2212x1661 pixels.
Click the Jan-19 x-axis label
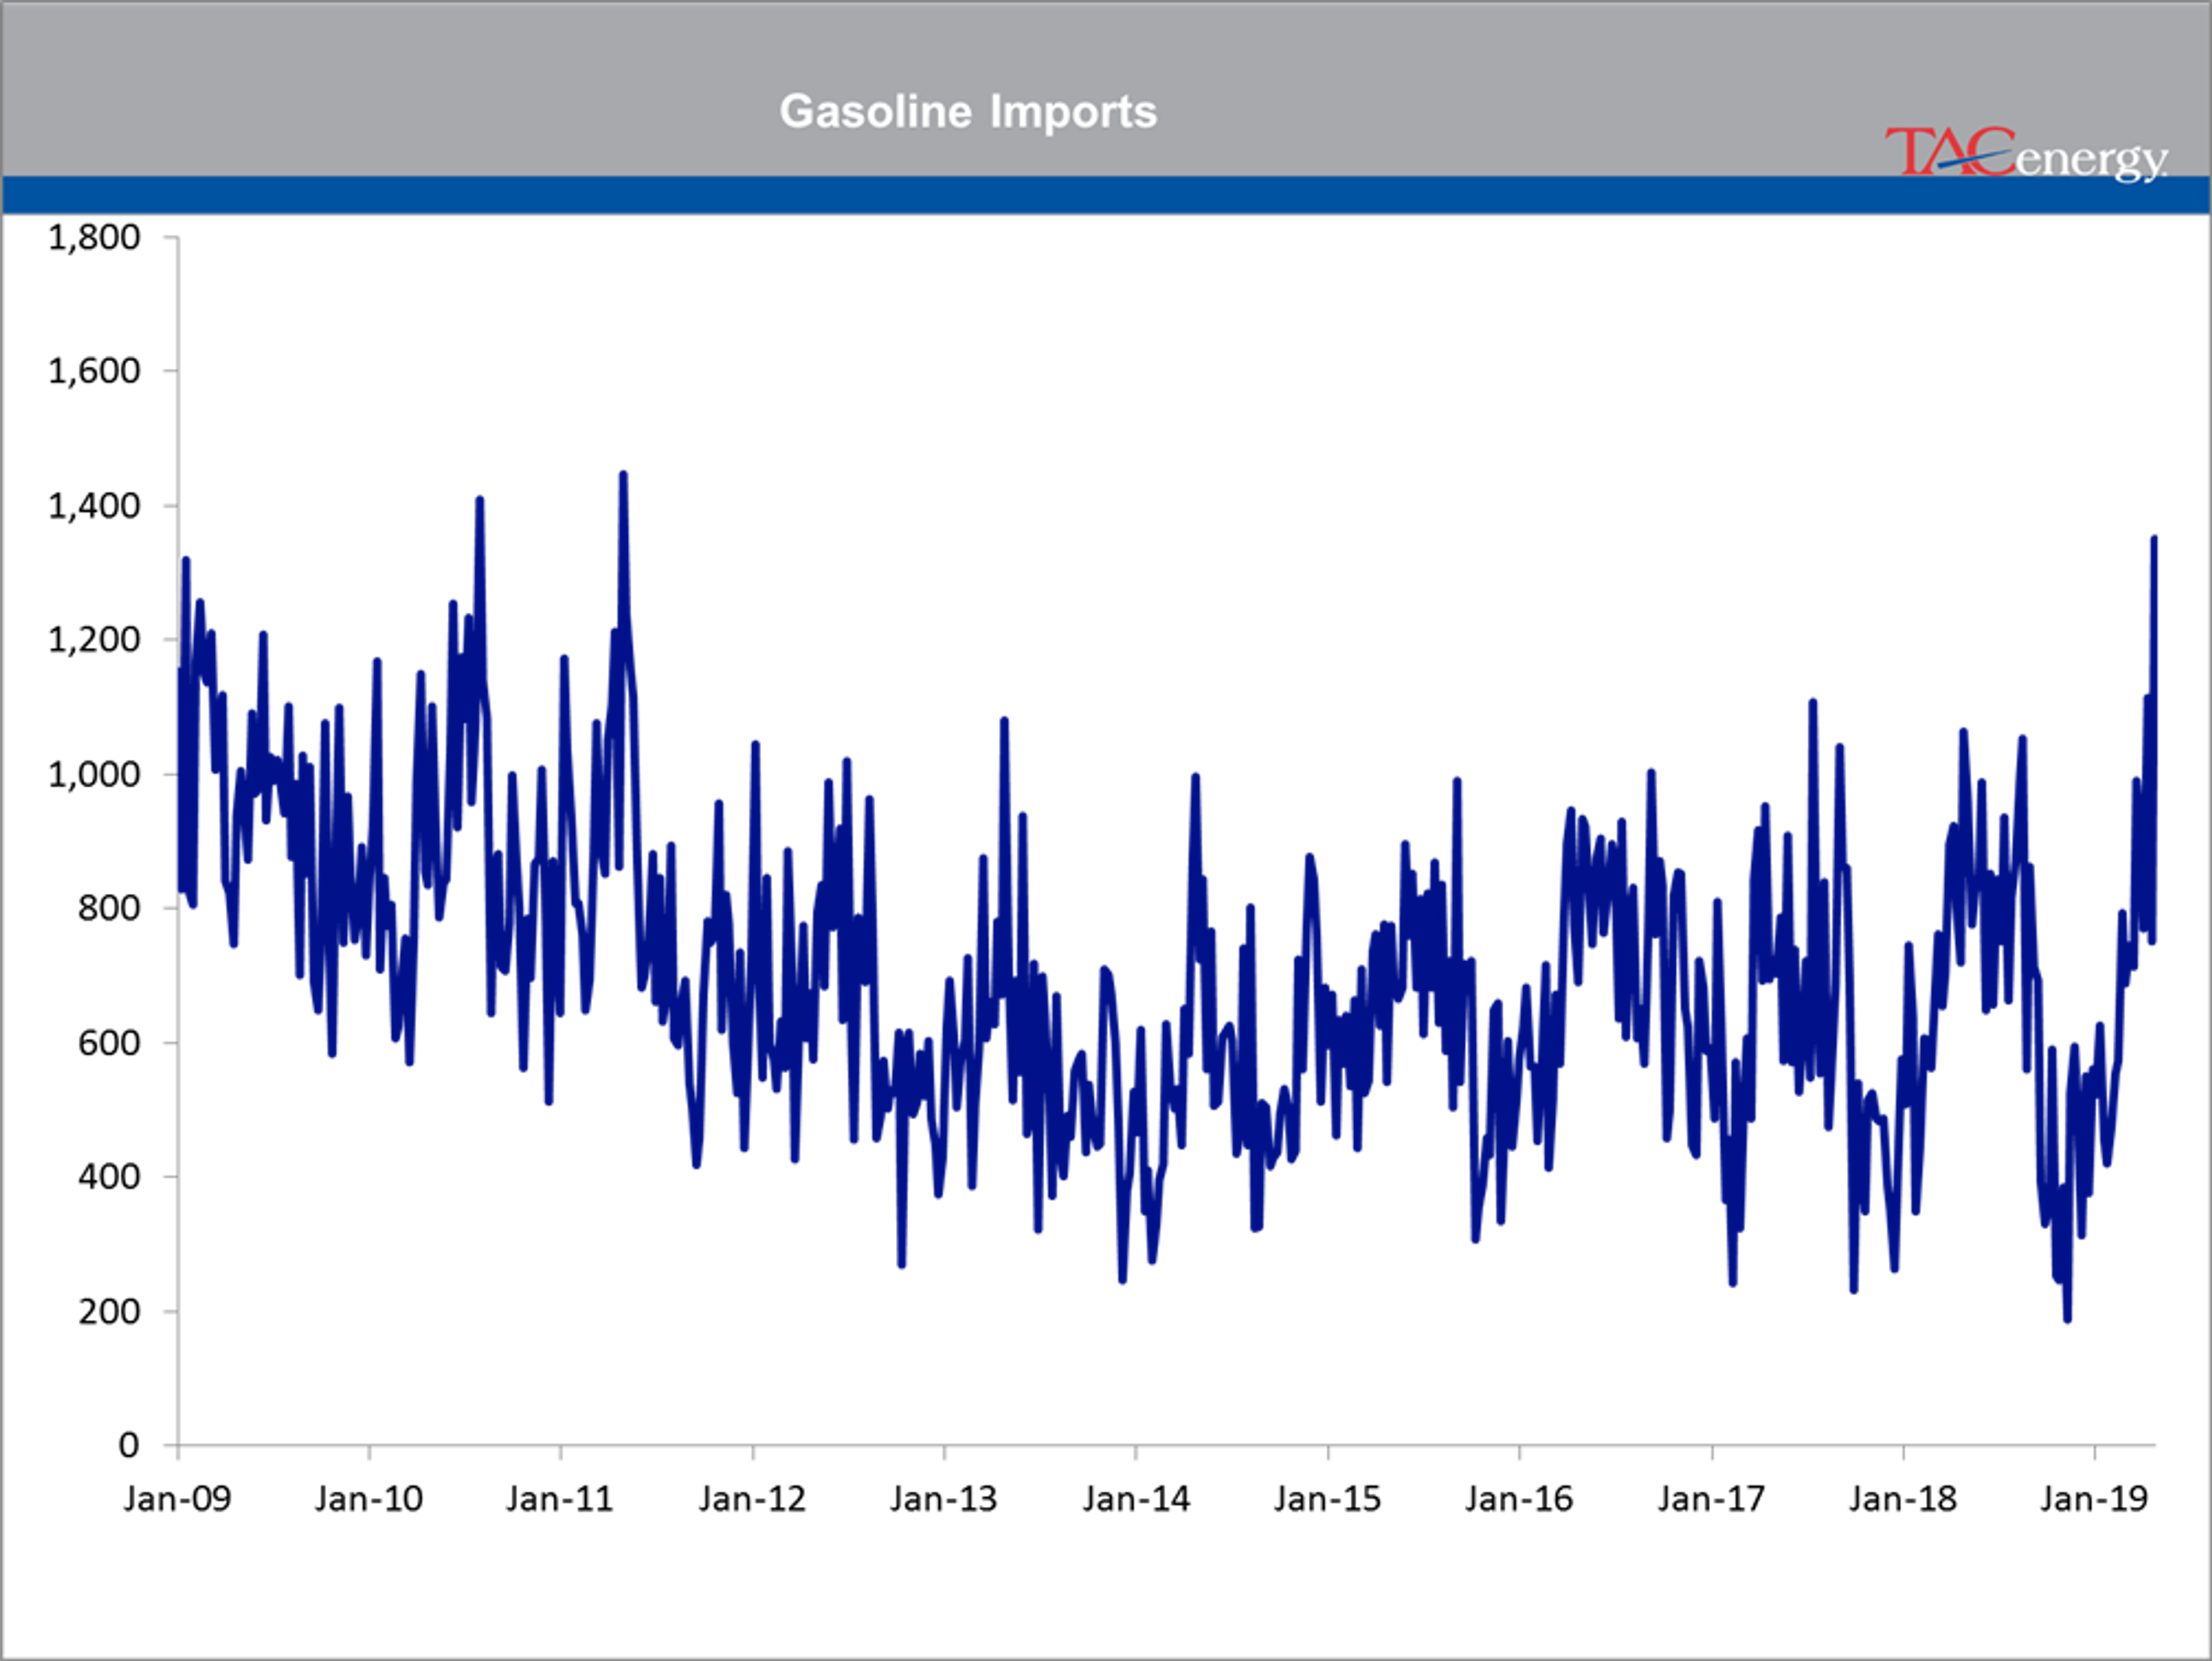[2094, 1499]
